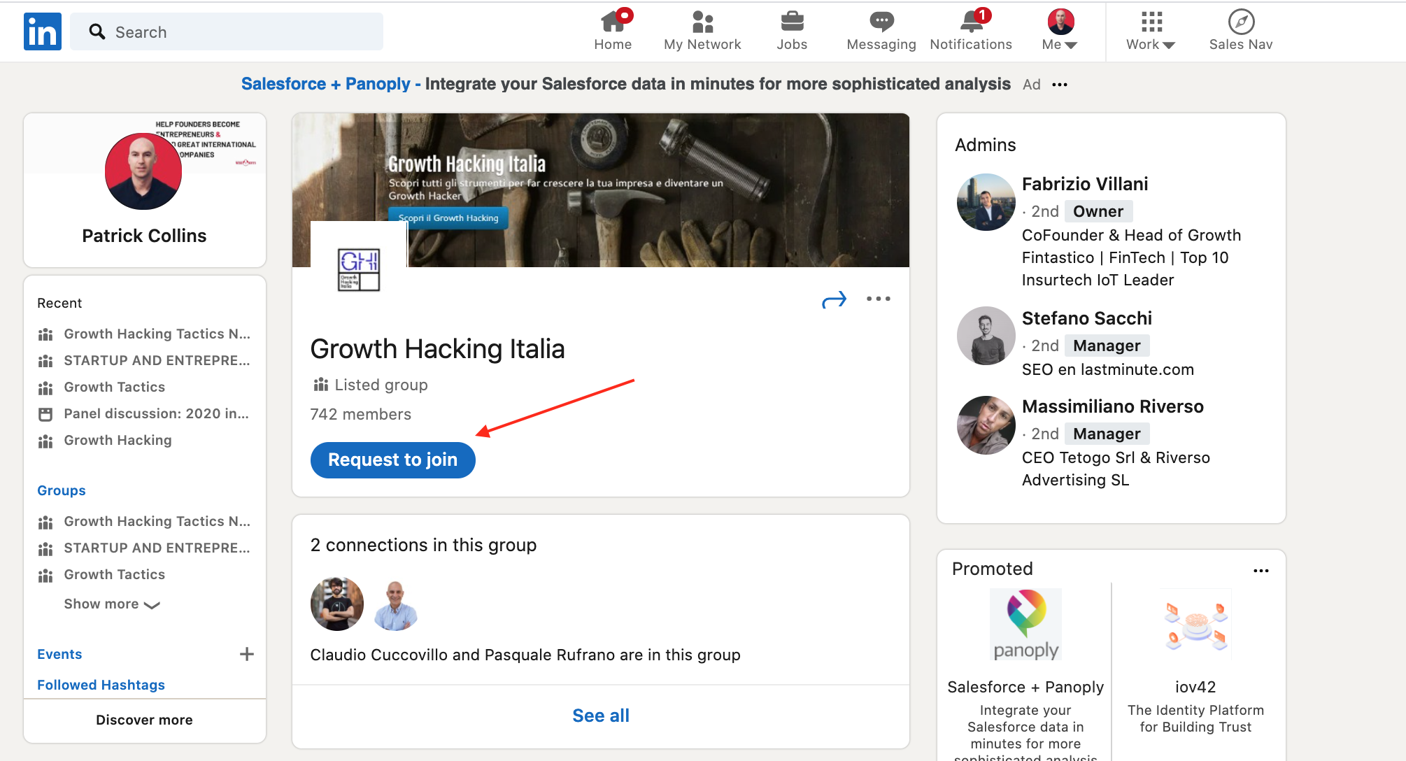This screenshot has width=1406, height=761.
Task: Click the Listed group label
Action: click(381, 385)
